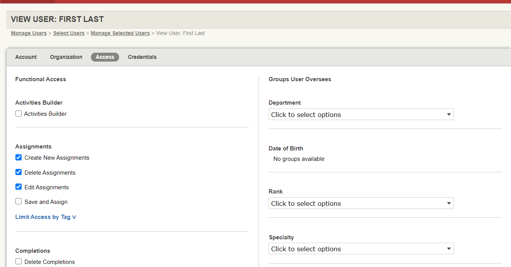Return to Manage Selected Users page
This screenshot has height=267, width=511.
pos(120,33)
